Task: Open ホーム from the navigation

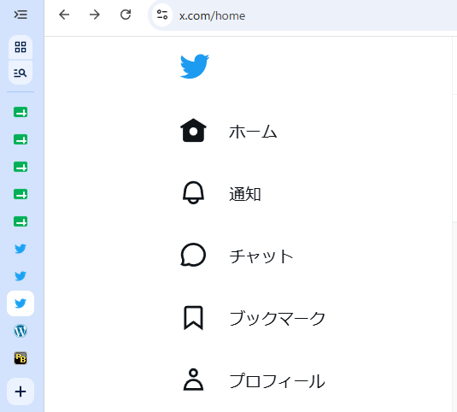Action: 252,132
